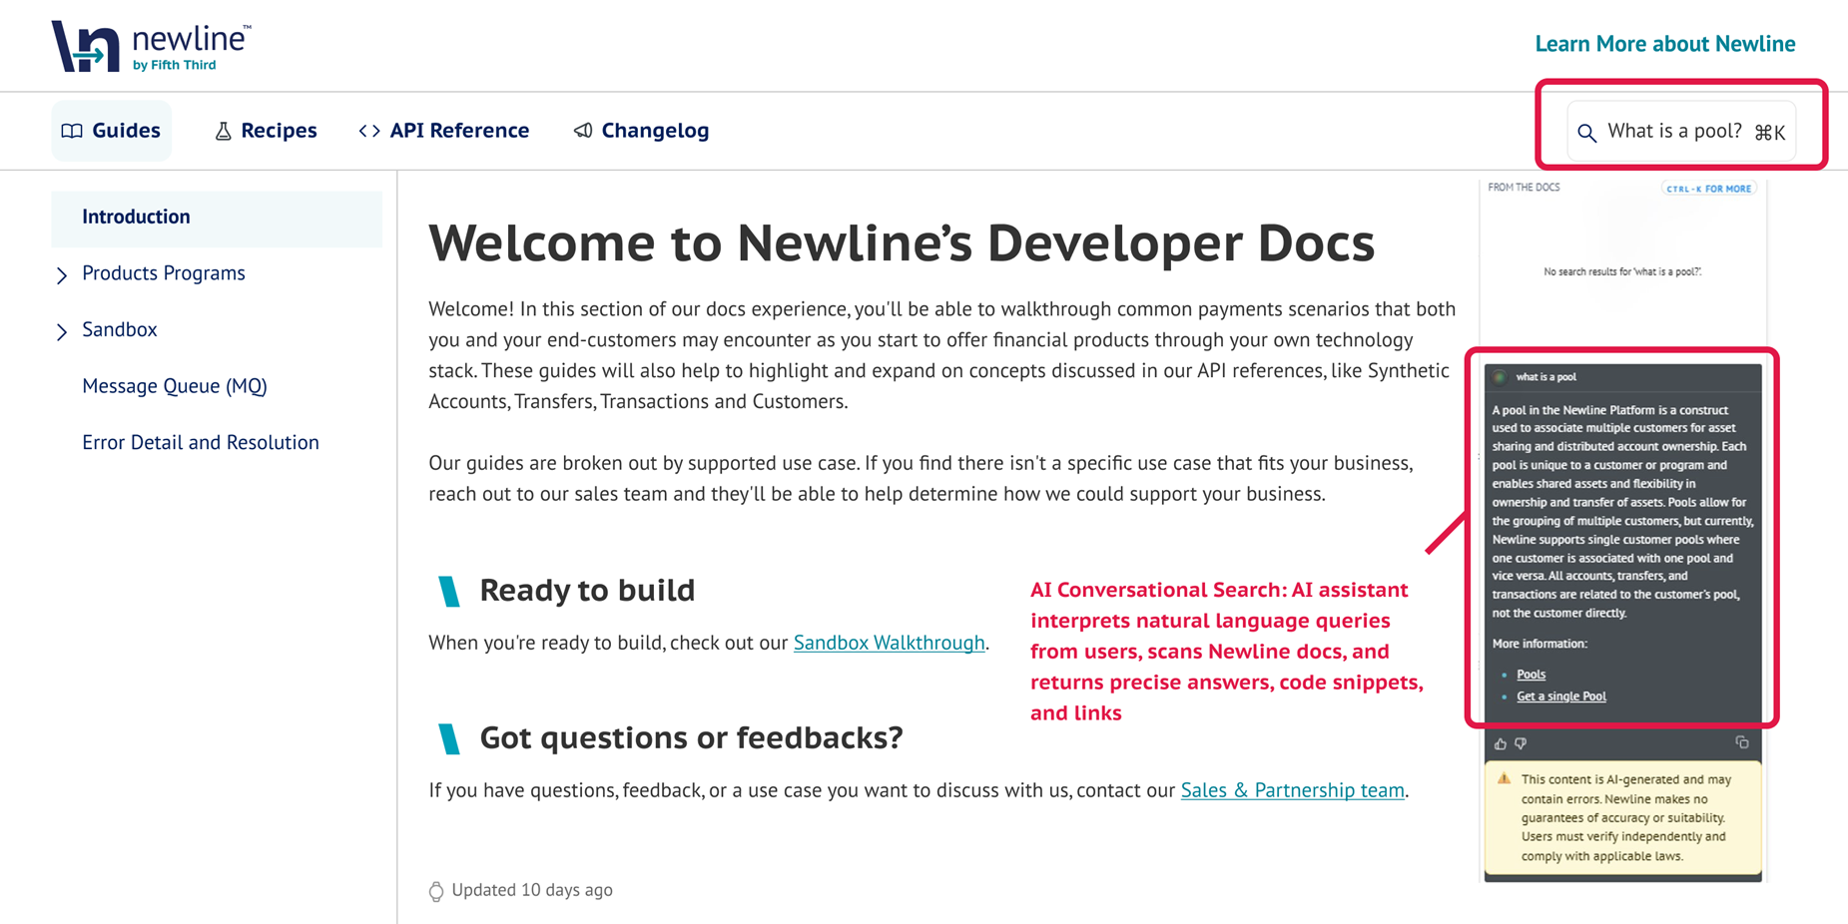Viewport: 1848px width, 924px height.
Task: Open Message Queue (MQ) page
Action: (x=175, y=386)
